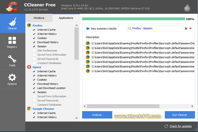Enable Firefox Site Preferences
198x132 pixels.
click(x=34, y=51)
